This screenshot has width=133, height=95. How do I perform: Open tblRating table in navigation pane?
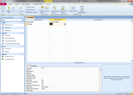click(8, 30)
